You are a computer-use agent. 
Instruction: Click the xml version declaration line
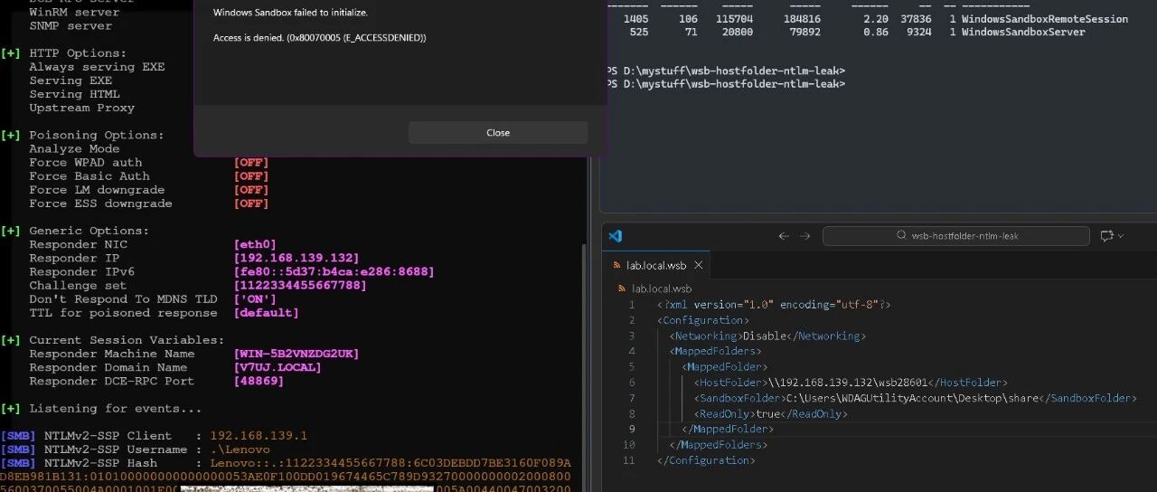coord(774,305)
